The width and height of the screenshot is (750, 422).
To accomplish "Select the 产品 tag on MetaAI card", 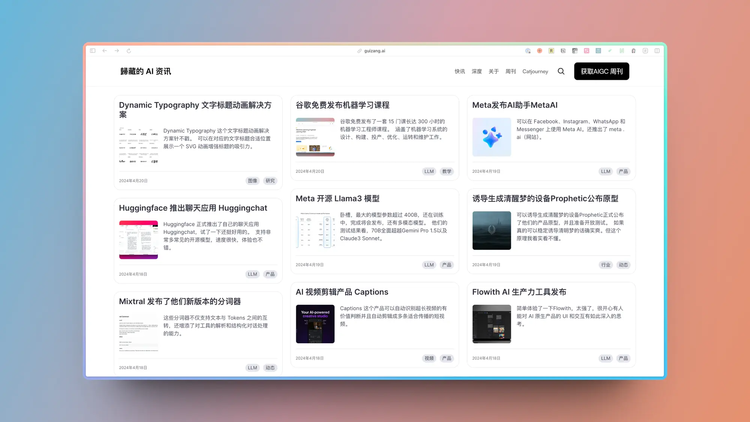I will [623, 171].
